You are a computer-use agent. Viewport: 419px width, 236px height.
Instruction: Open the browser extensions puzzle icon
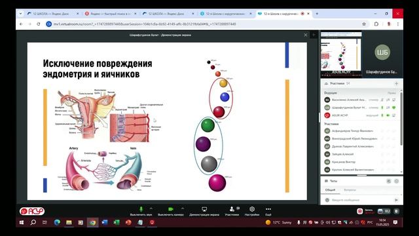point(376,24)
